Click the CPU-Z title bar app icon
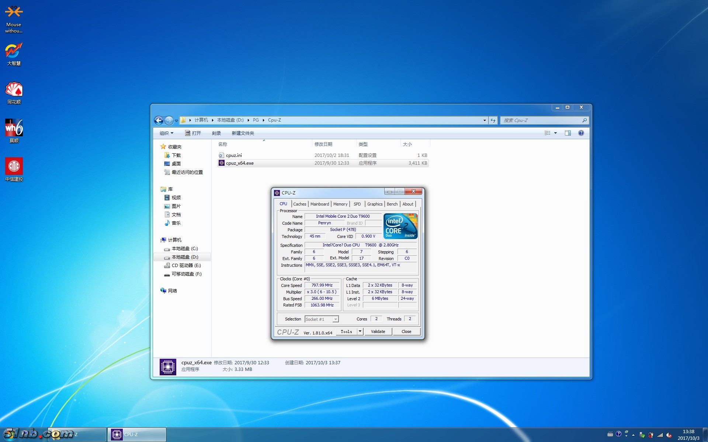 [x=277, y=193]
